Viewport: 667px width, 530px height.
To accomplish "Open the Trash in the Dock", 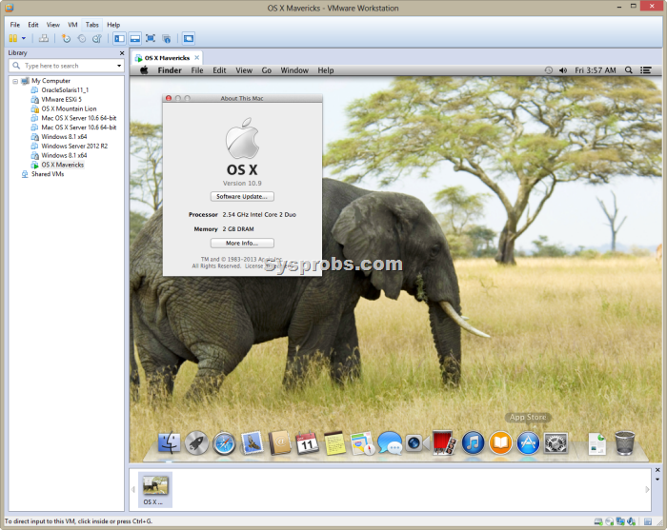I will (624, 443).
